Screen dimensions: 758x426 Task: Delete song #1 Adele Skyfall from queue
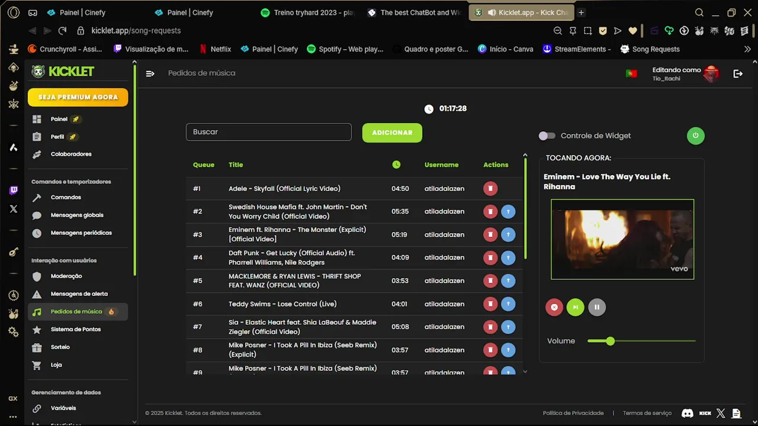pyautogui.click(x=490, y=188)
